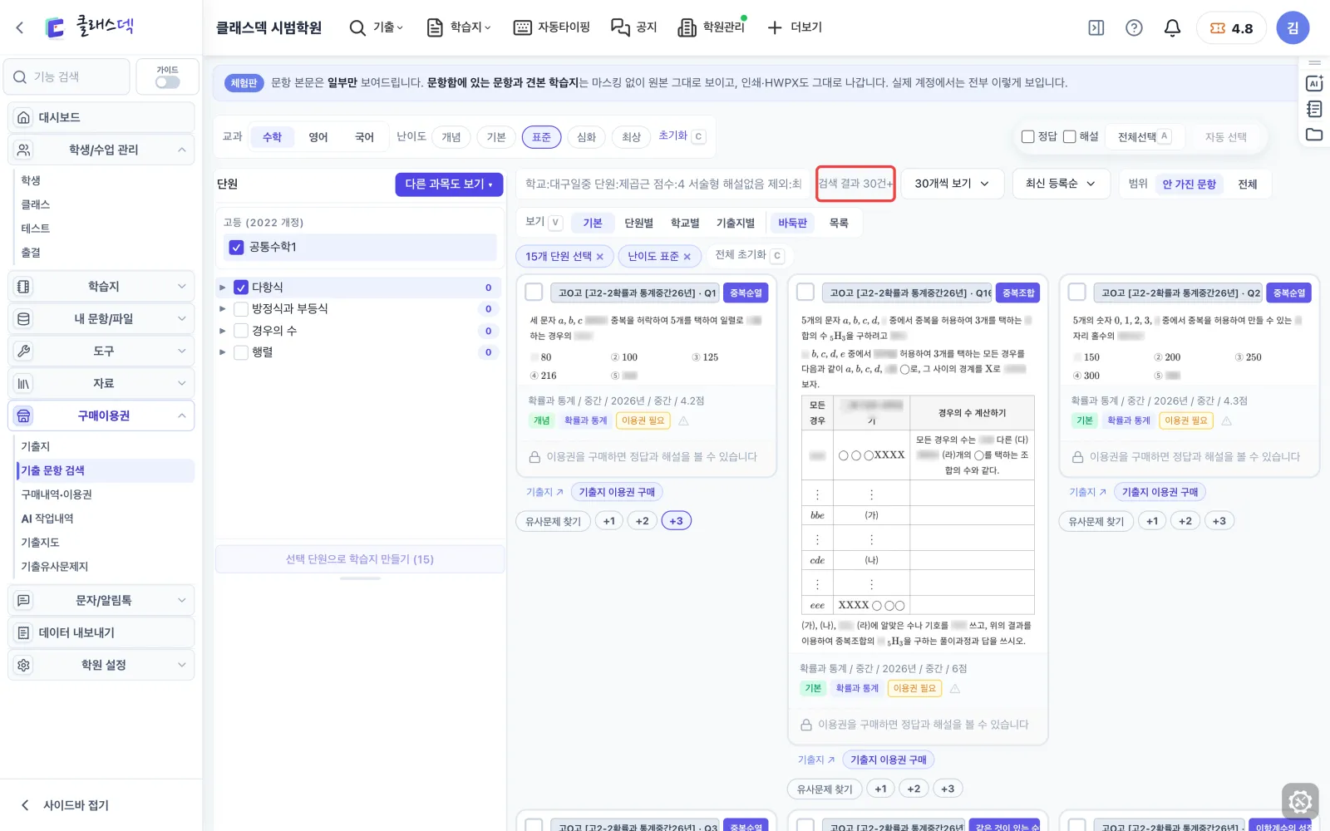Click the 데이터 내보내기 sidebar icon
Viewport: 1330px width, 831px height.
click(24, 632)
